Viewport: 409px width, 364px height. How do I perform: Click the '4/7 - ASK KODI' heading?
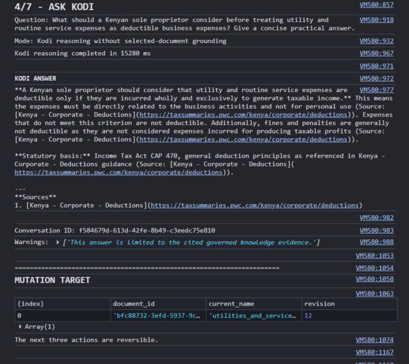click(54, 7)
